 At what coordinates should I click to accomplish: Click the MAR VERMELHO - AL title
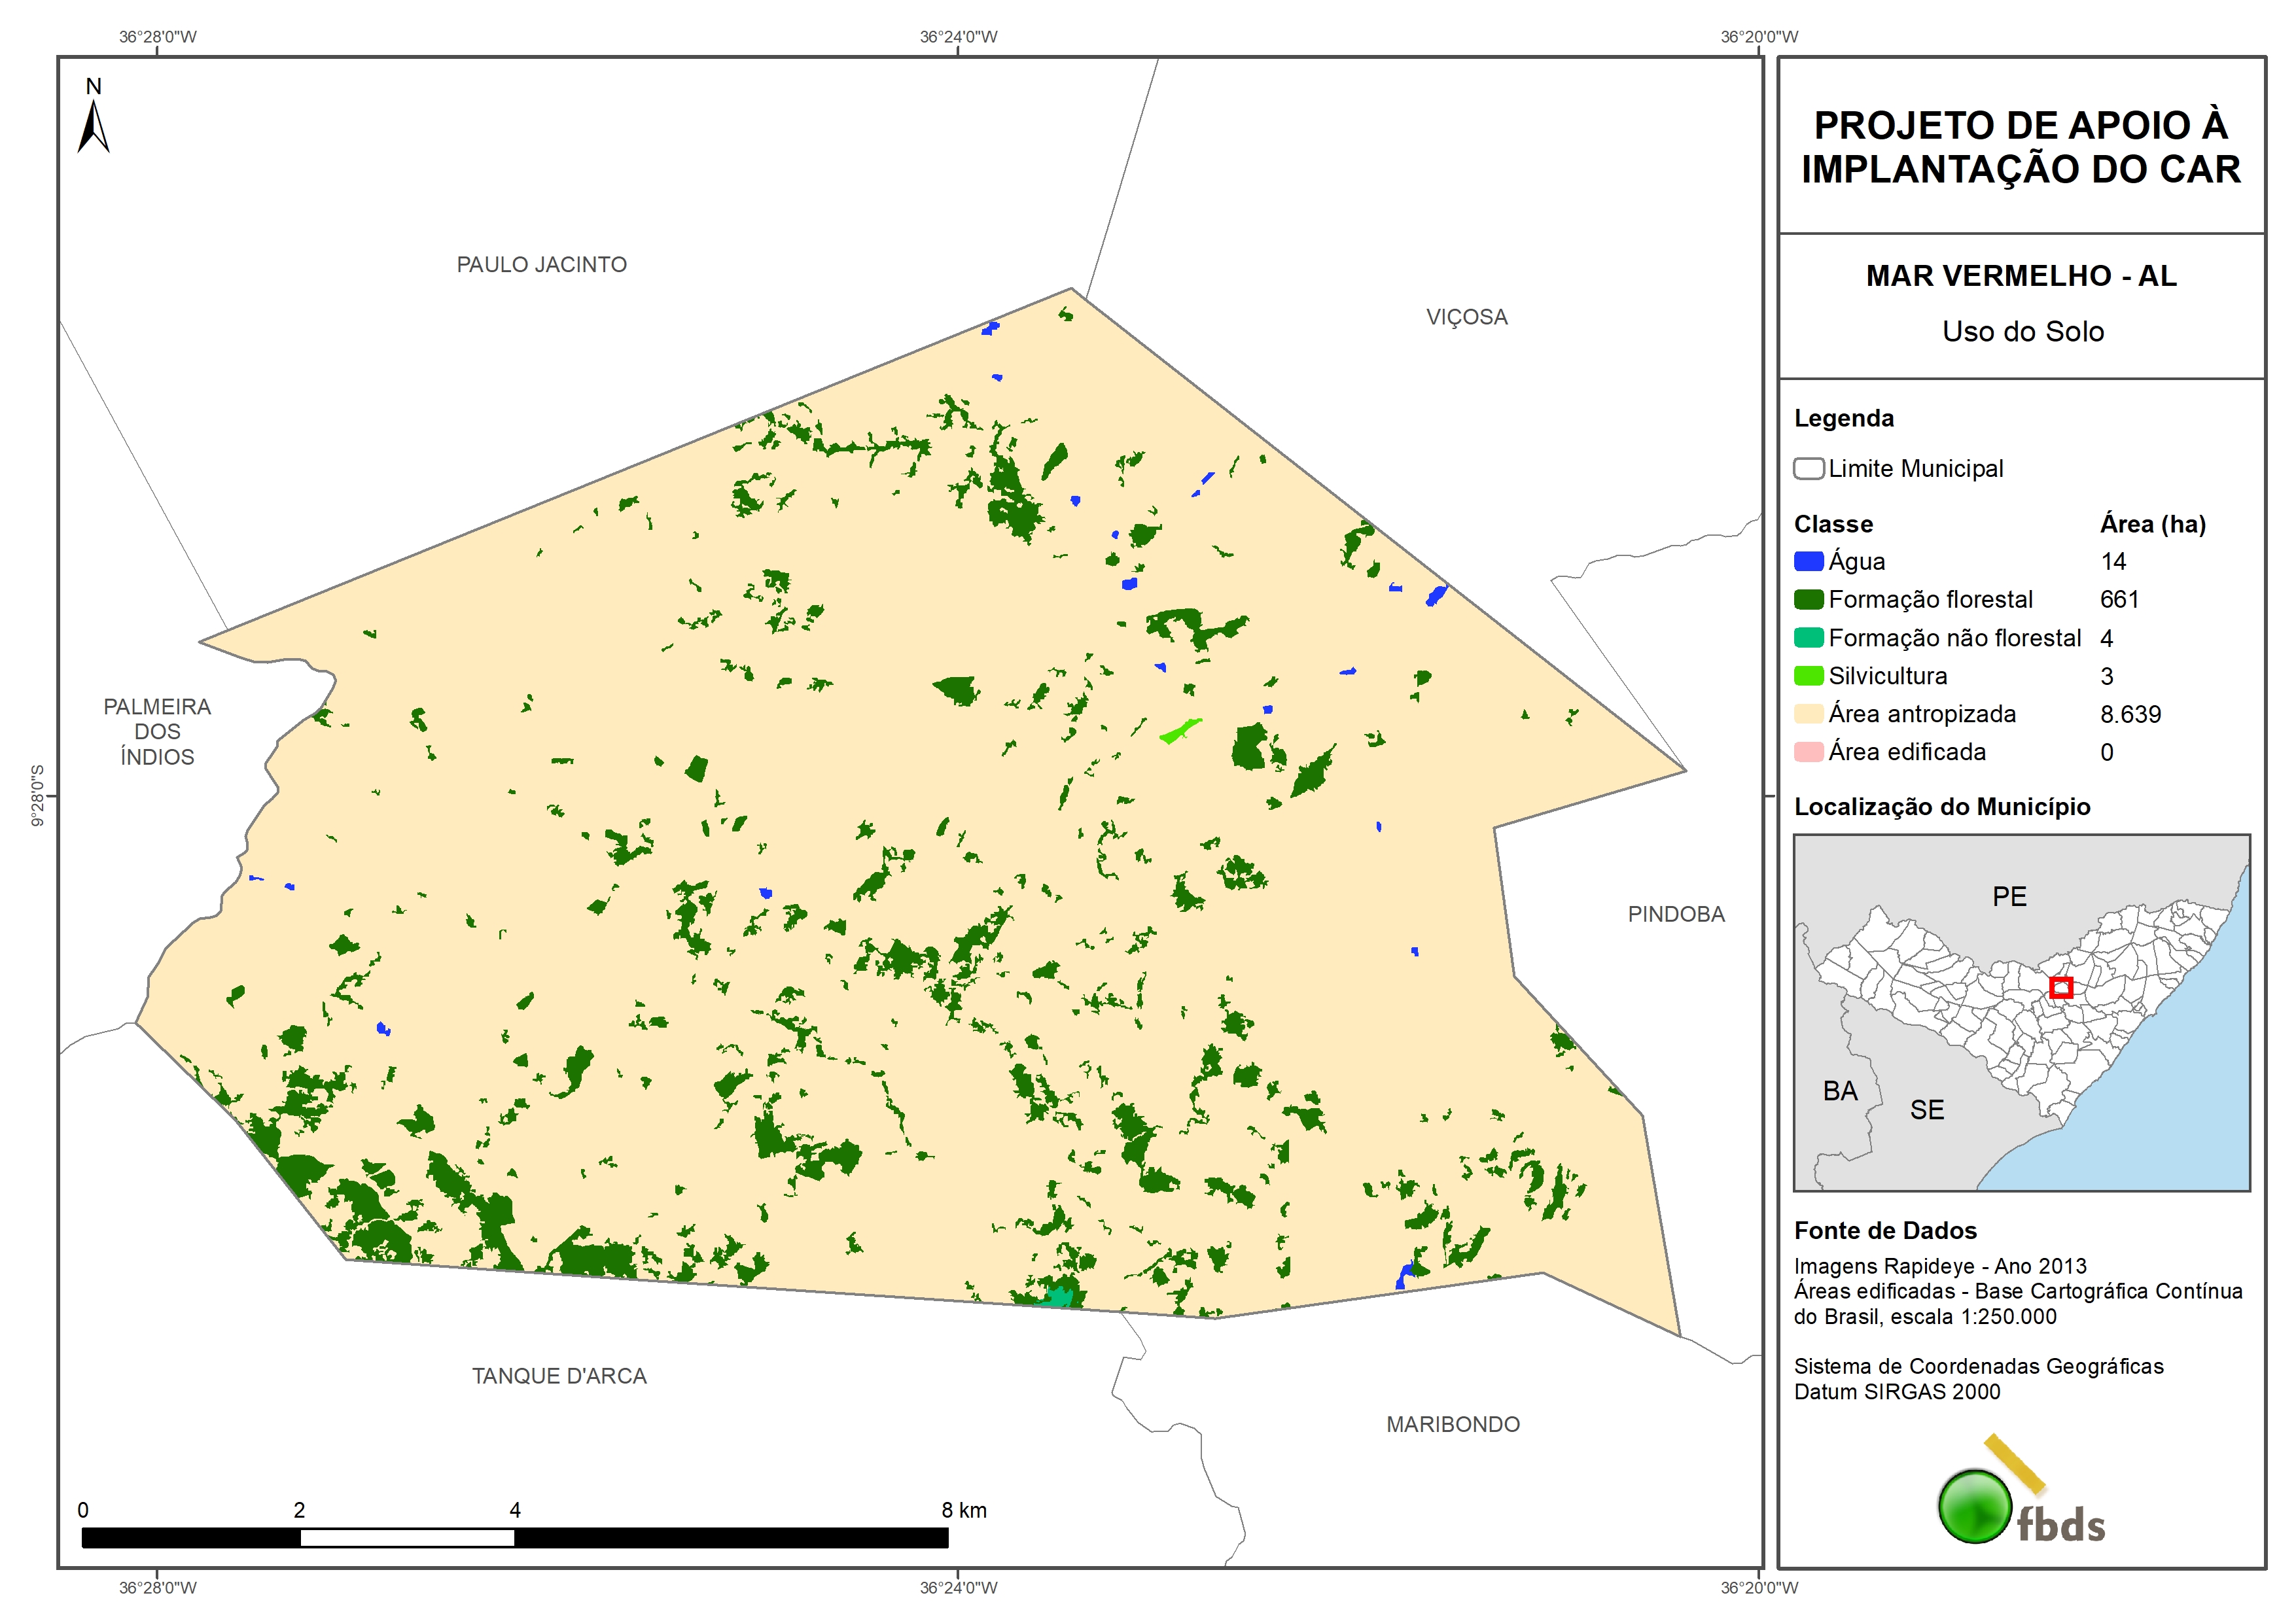click(x=2021, y=276)
